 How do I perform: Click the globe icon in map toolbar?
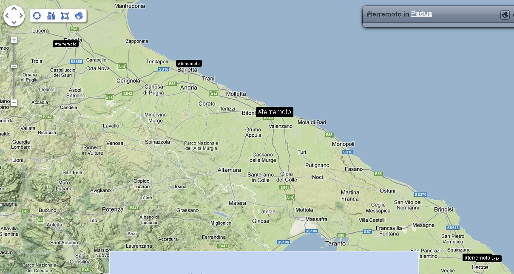click(x=79, y=16)
